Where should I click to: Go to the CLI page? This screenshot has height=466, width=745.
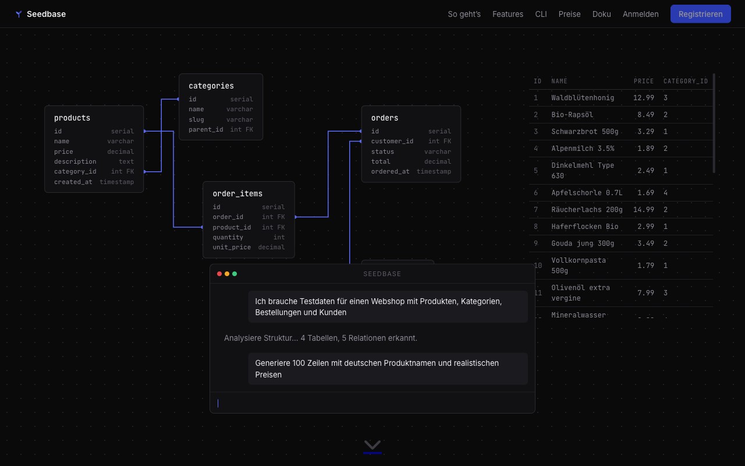(x=541, y=14)
